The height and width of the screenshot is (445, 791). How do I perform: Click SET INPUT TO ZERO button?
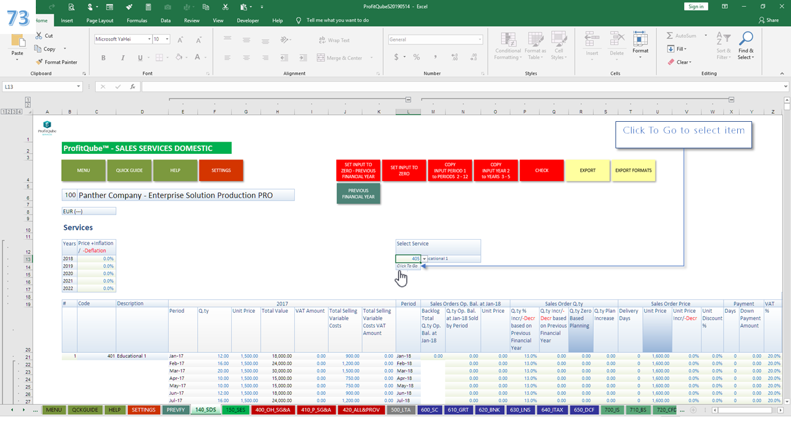click(404, 171)
